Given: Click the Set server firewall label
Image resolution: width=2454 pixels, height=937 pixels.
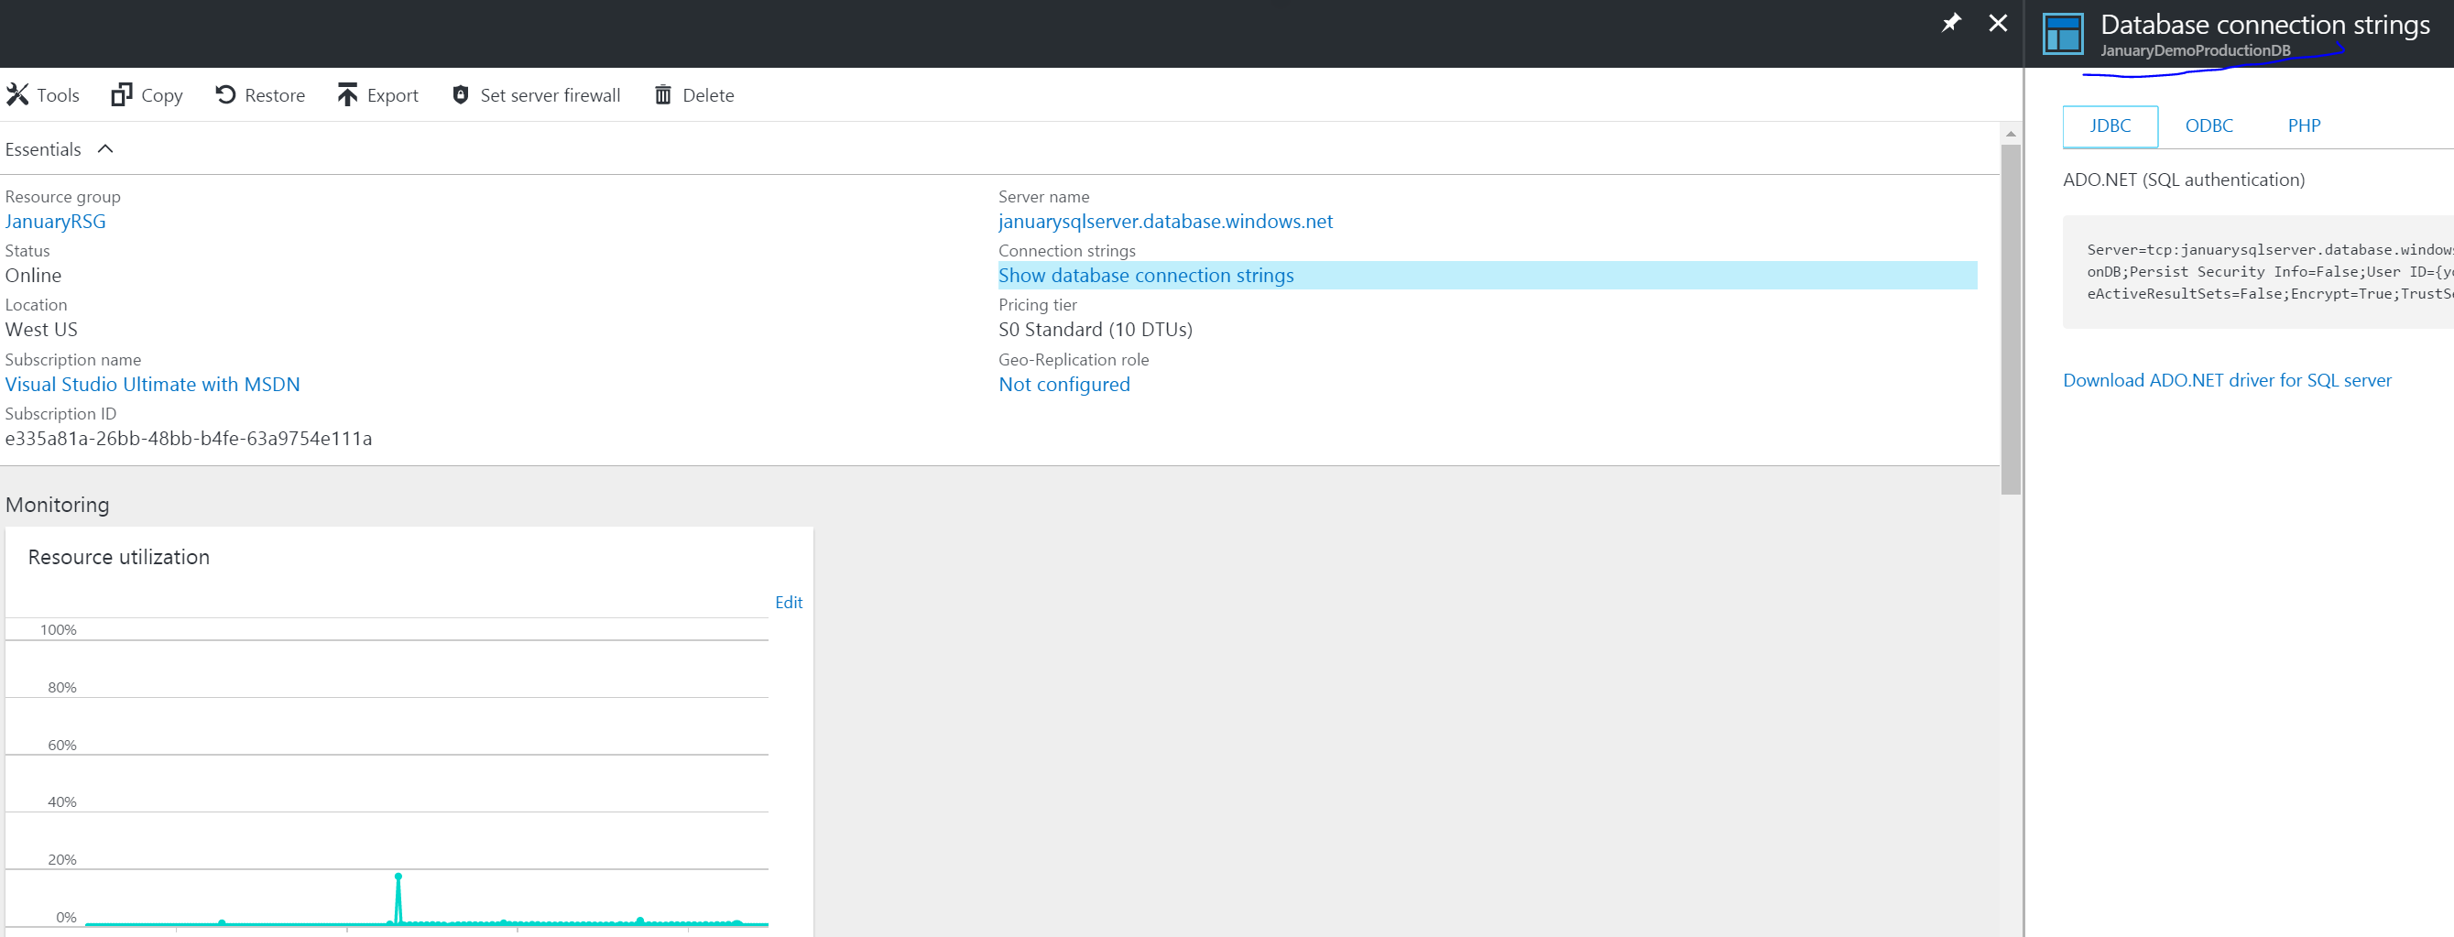Looking at the screenshot, I should click(550, 95).
